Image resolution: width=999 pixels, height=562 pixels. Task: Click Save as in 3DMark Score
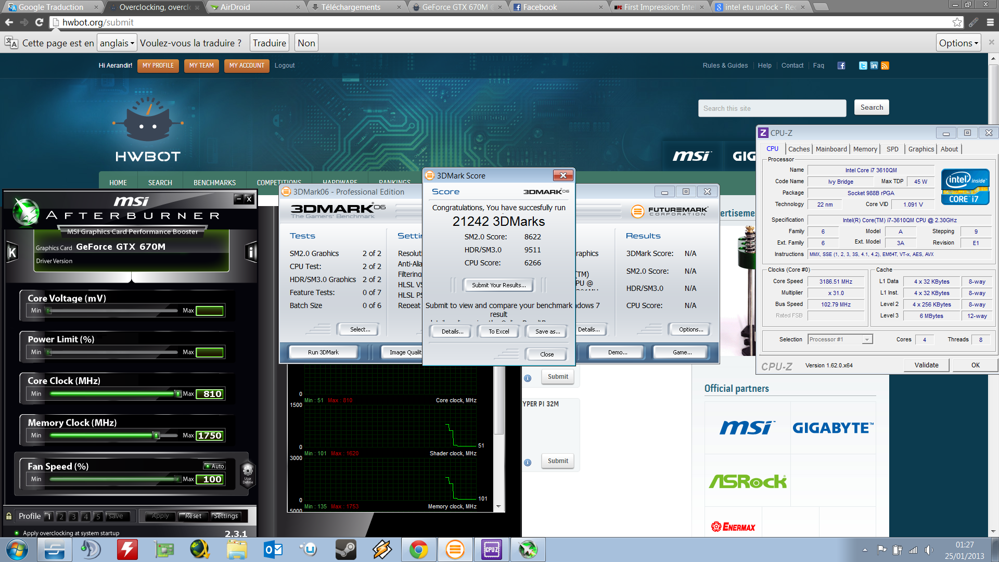click(x=547, y=331)
